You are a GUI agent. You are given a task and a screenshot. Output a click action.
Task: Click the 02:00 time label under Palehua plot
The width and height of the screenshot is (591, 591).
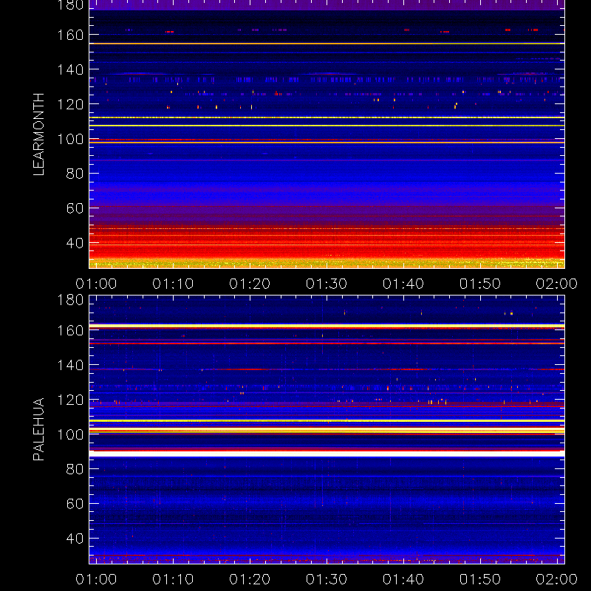[x=557, y=579]
